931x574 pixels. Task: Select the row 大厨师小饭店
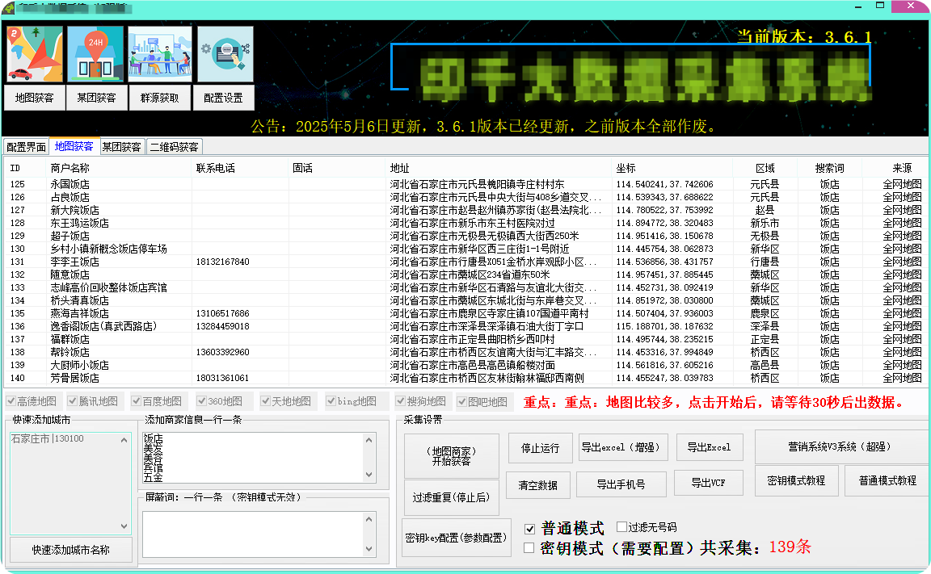[466, 365]
